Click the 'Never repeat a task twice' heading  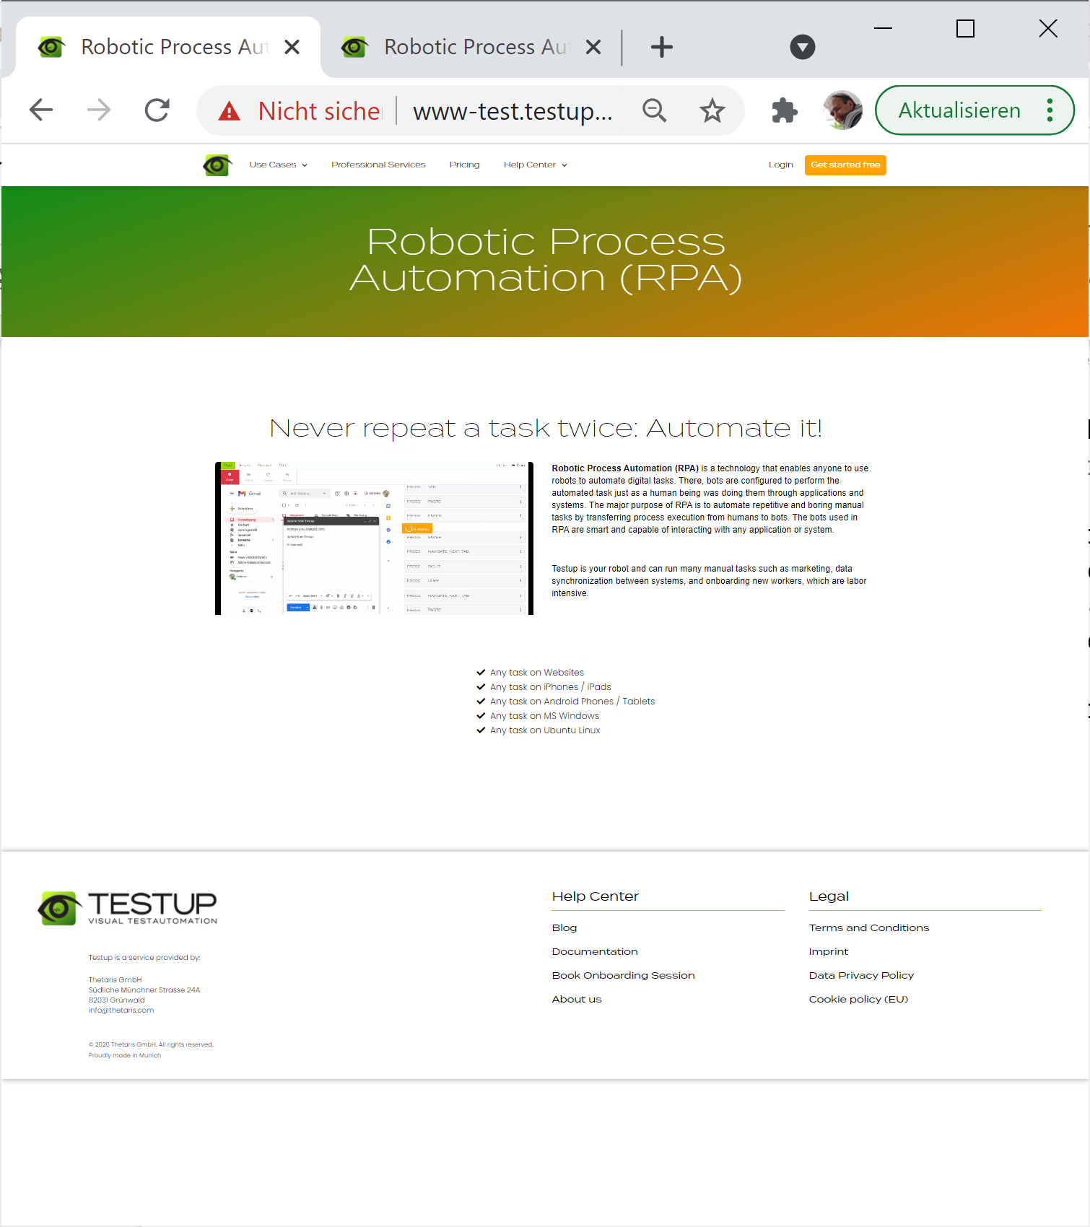click(x=546, y=428)
